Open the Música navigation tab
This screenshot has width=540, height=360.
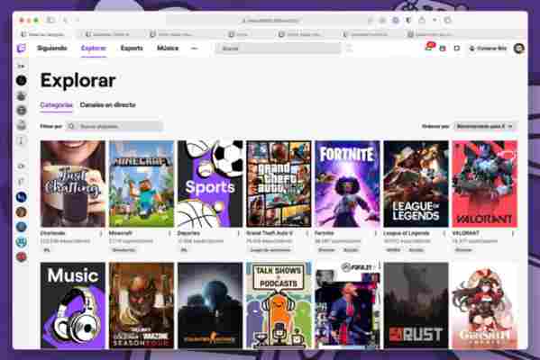[x=168, y=48]
